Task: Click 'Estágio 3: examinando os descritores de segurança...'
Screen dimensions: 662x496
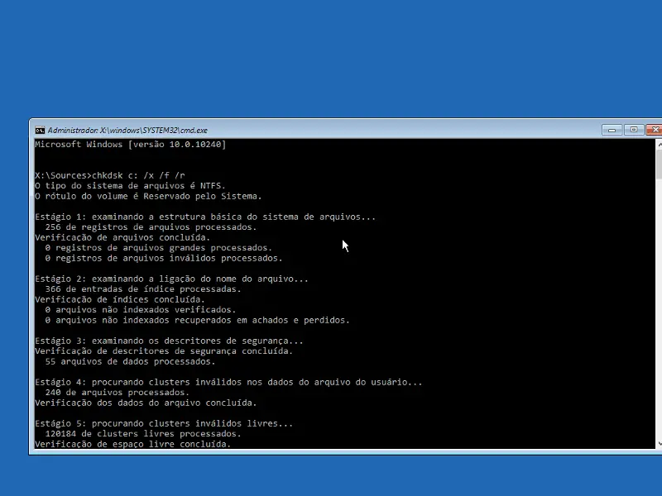Action: tap(169, 341)
